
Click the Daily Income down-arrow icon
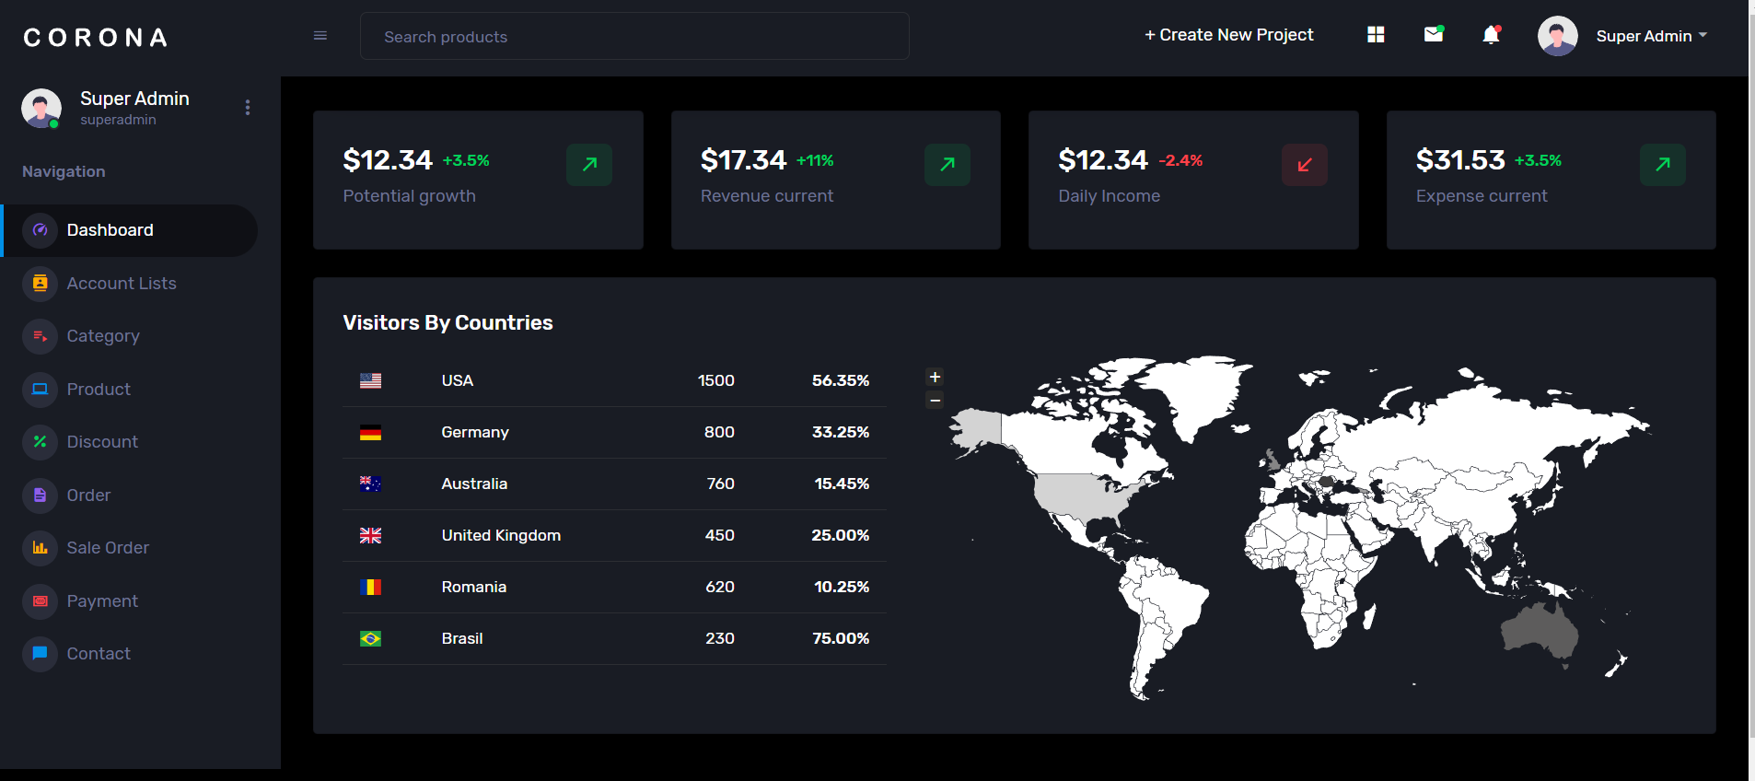coord(1304,165)
